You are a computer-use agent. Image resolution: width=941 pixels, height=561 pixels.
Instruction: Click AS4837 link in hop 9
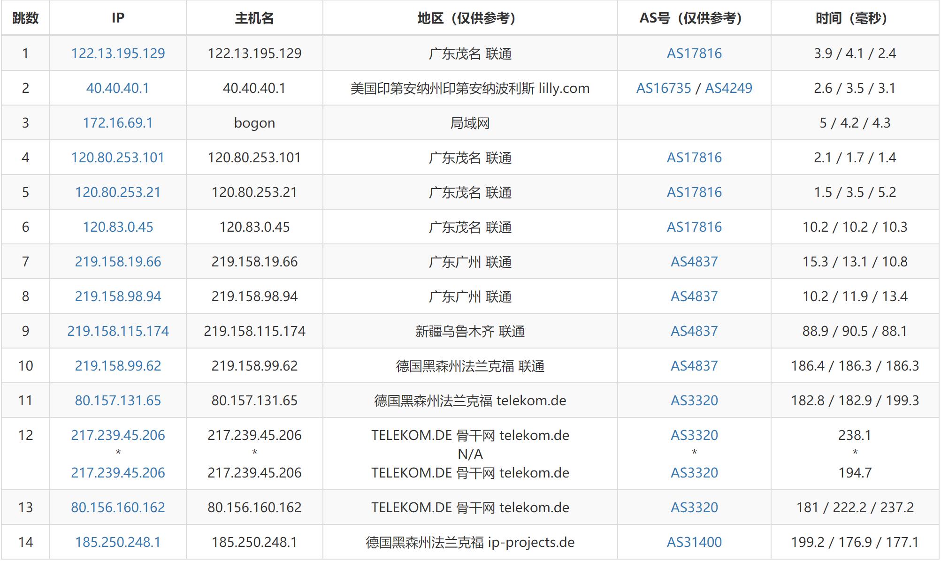click(694, 331)
